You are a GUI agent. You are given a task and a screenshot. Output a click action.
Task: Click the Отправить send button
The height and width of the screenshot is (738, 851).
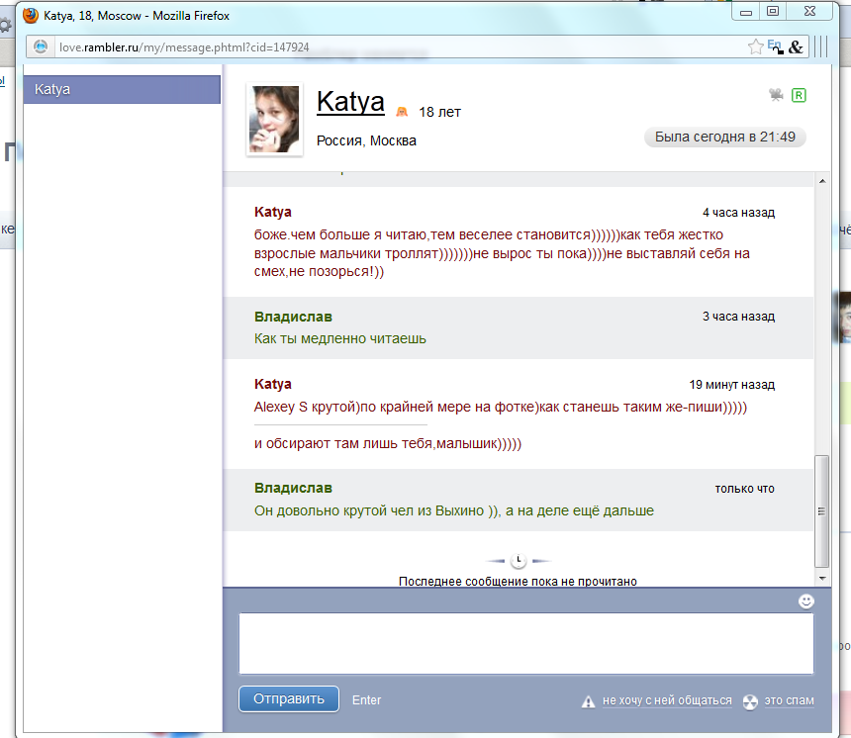point(289,699)
